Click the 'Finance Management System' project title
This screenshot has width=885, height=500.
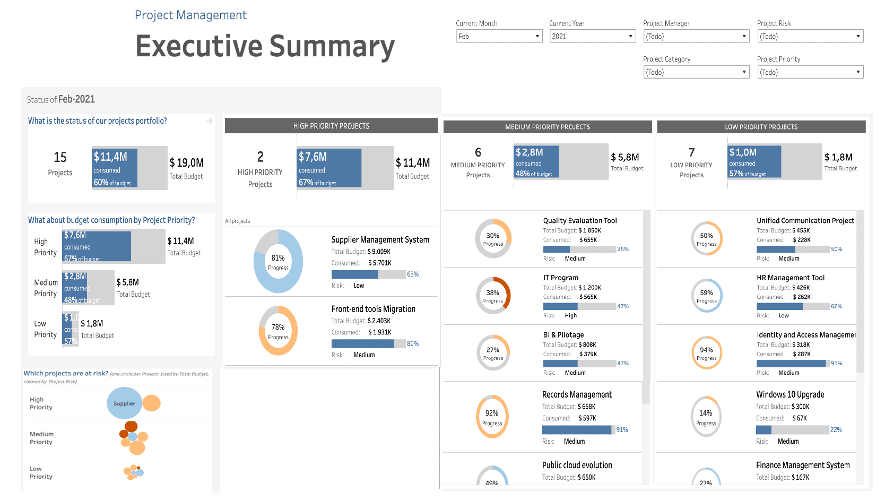pos(803,465)
